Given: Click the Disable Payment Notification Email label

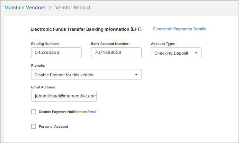Looking at the screenshot, I should tap(68, 112).
